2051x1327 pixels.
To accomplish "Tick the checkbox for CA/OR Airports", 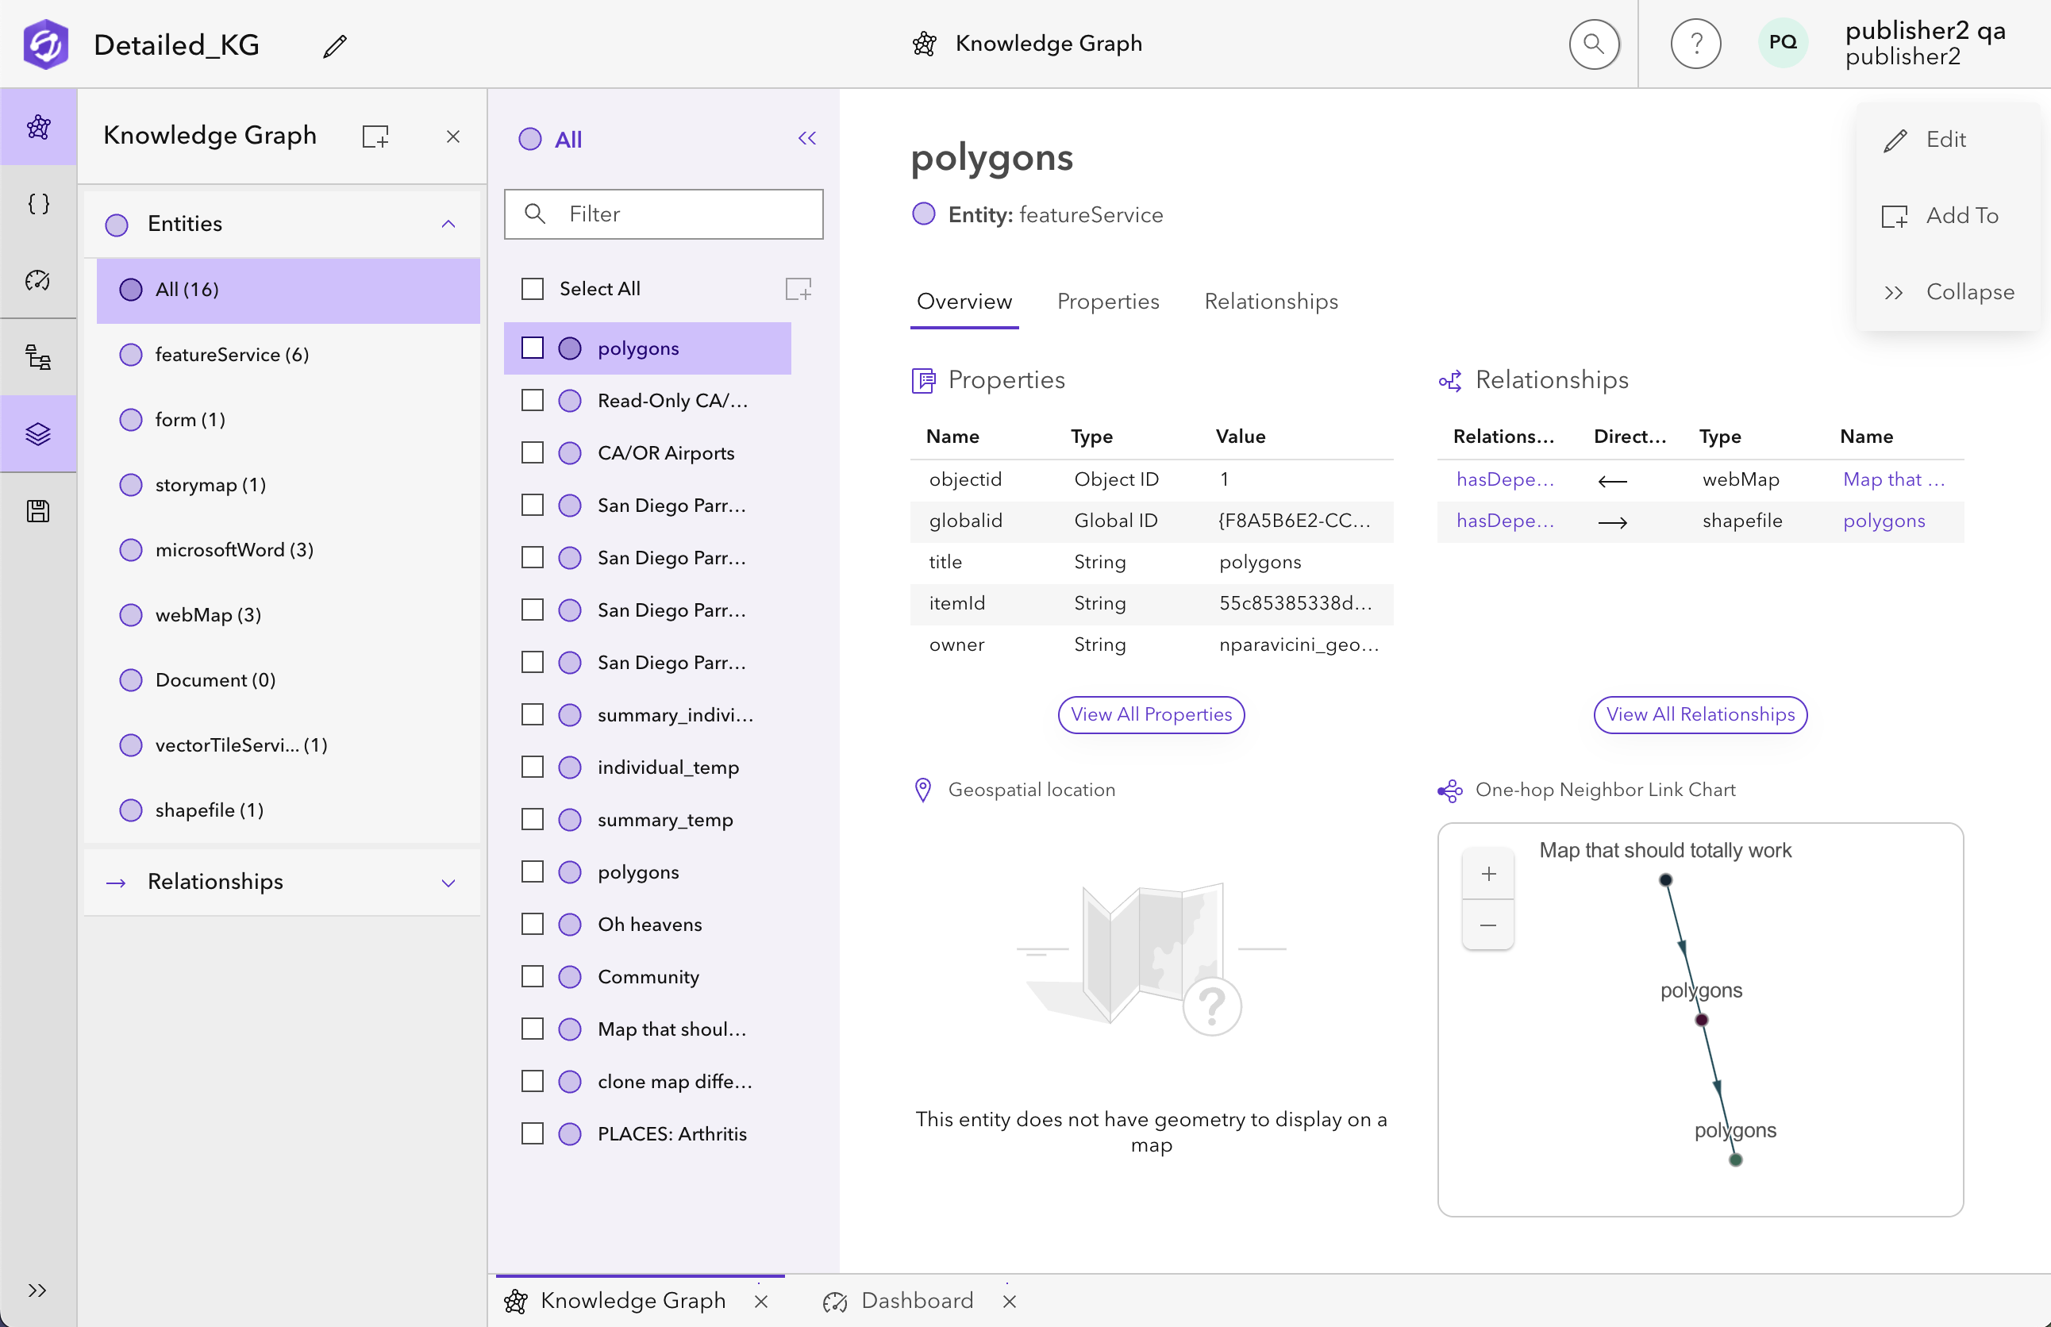I will pyautogui.click(x=533, y=453).
